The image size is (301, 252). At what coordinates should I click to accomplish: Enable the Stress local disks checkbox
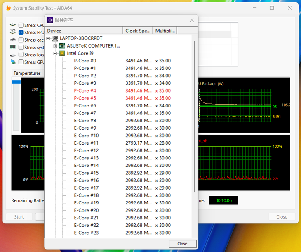[21, 55]
